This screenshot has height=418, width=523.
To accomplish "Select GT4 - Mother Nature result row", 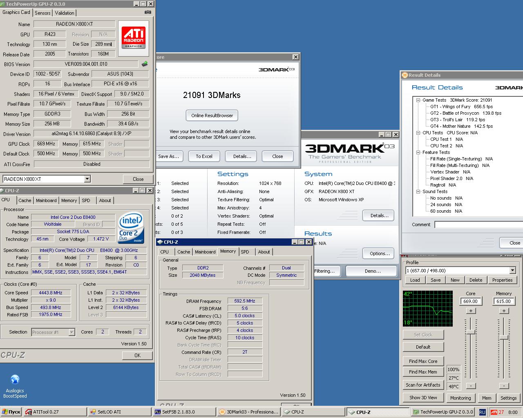I will (461, 126).
